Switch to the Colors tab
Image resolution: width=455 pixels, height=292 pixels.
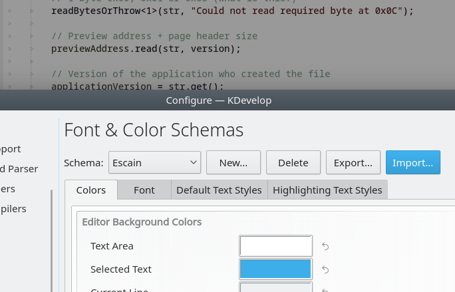91,190
